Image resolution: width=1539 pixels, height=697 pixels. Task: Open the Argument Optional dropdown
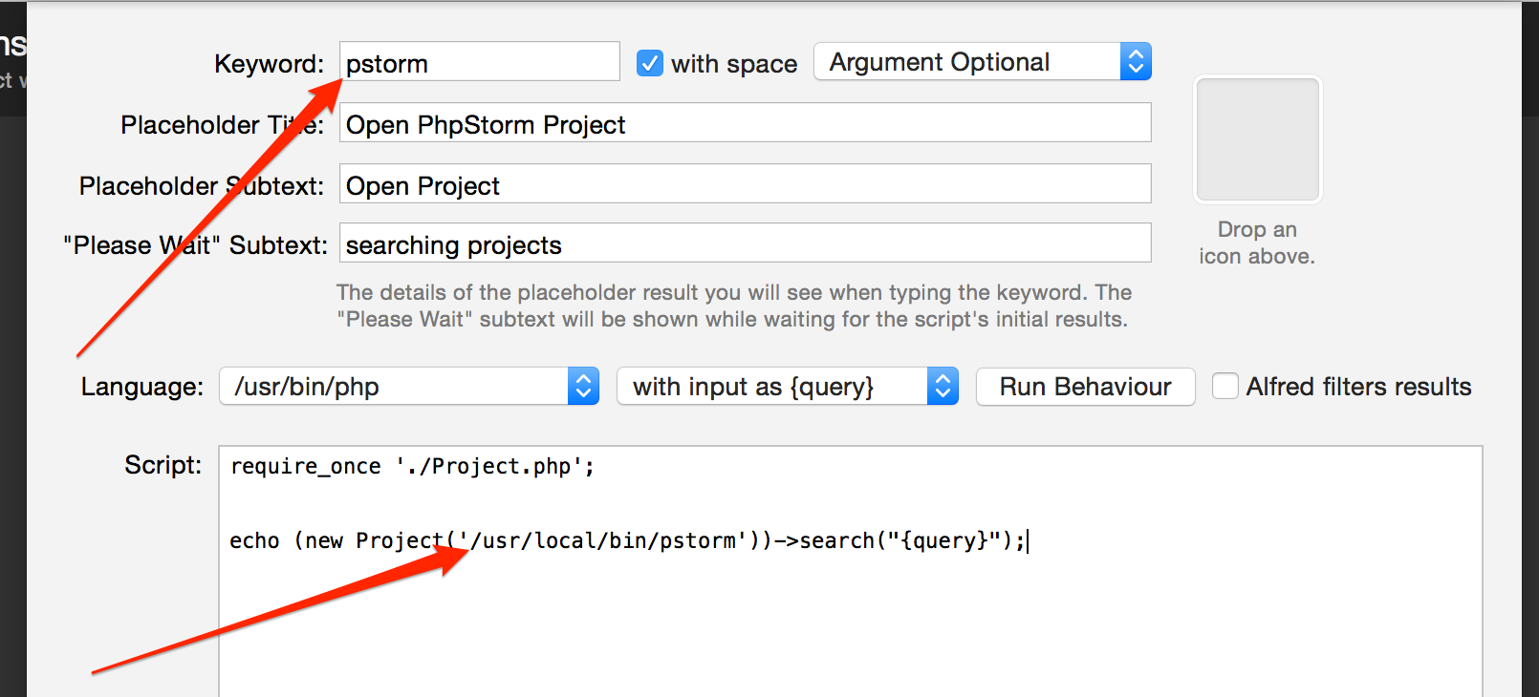point(983,62)
